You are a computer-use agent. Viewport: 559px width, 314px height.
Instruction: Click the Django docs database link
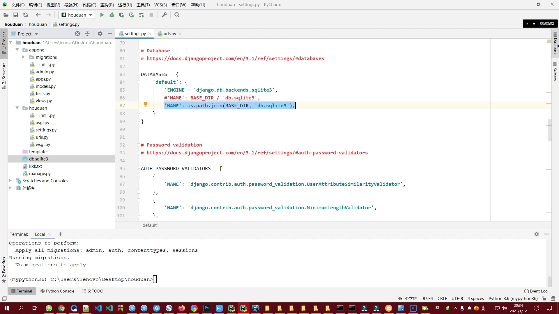click(x=235, y=58)
